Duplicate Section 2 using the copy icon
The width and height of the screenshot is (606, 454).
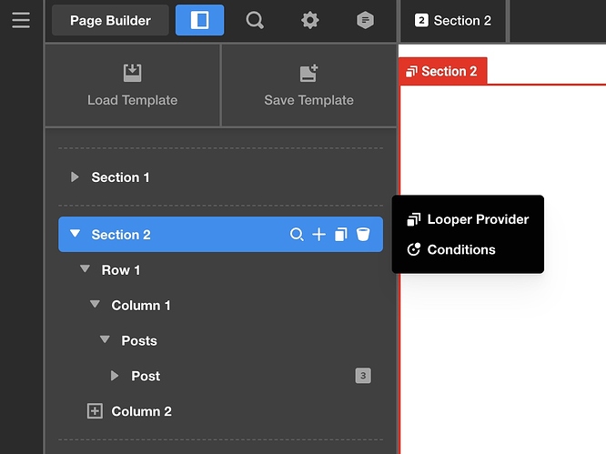341,235
